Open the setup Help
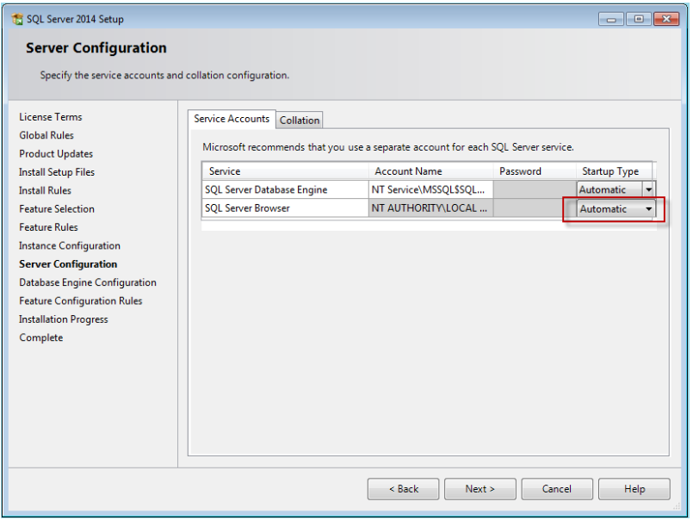This screenshot has width=693, height=520. (634, 489)
